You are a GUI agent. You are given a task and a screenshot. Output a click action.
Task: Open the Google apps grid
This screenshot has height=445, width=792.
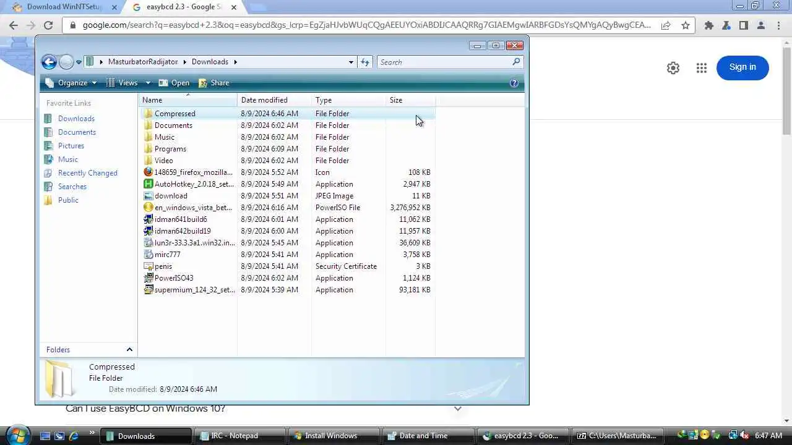tap(701, 68)
